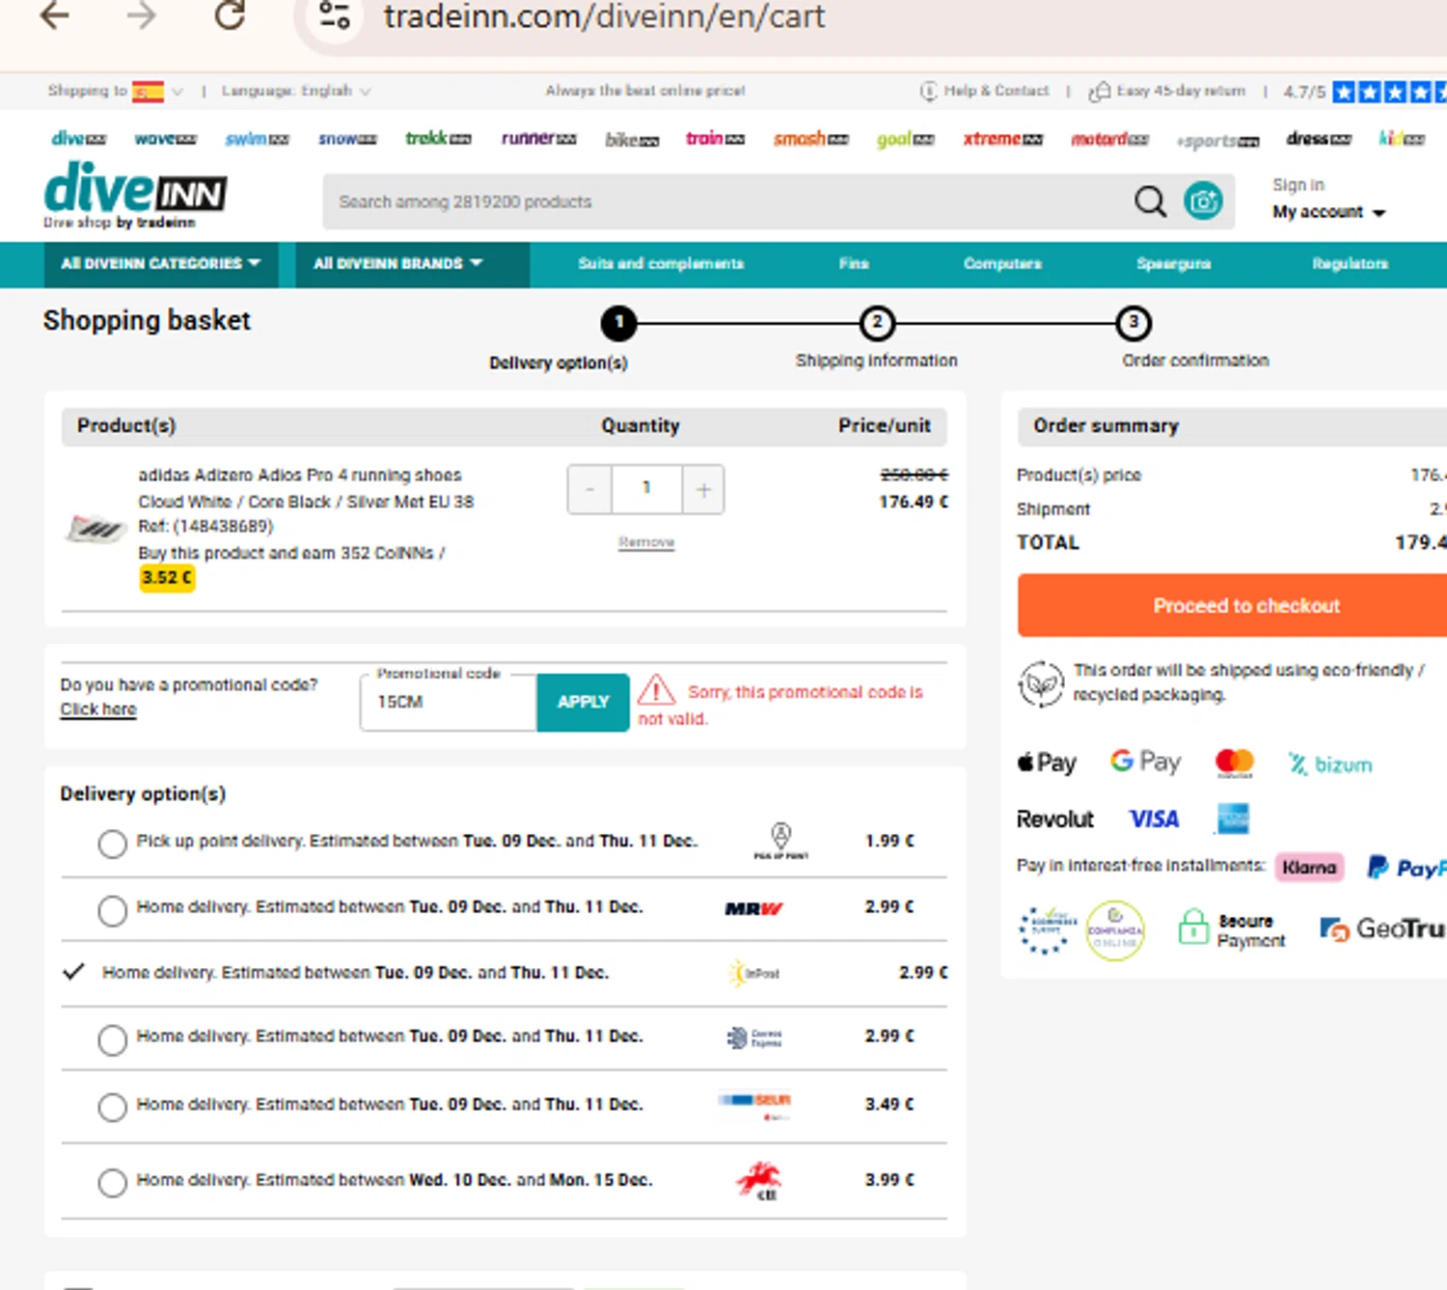Image resolution: width=1447 pixels, height=1290 pixels.
Task: Click the warning icon beside promo error
Action: [656, 690]
